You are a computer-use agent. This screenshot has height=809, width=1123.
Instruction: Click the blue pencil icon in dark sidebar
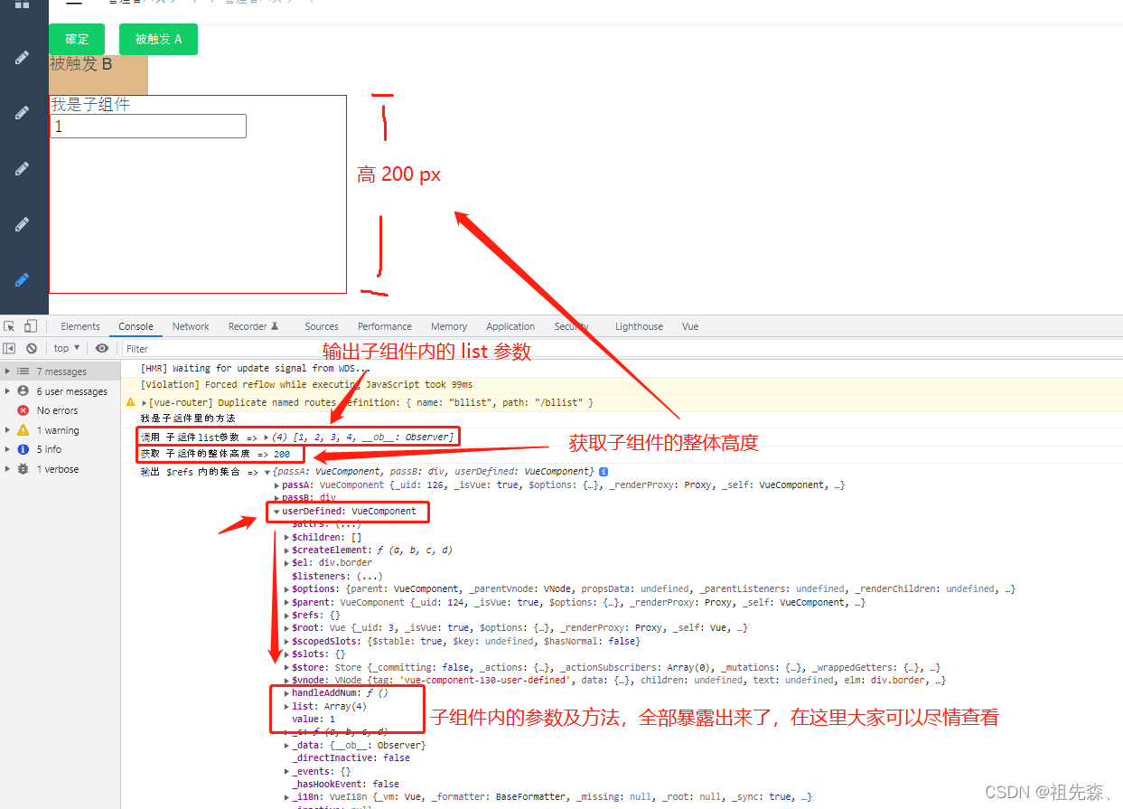click(x=23, y=279)
